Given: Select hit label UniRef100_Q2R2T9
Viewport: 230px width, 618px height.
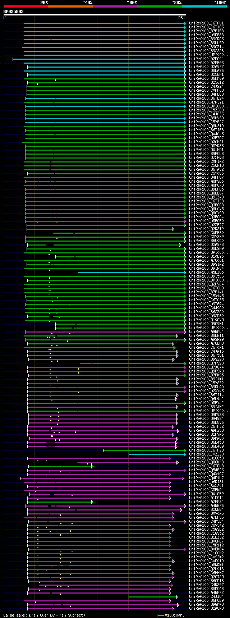Looking at the screenshot, I should (206, 229).
